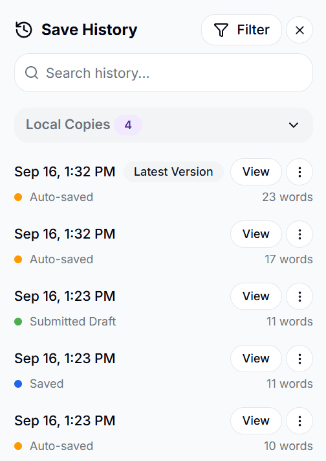View the Latest Version 23 words entry
Screen dimensions: 326x461
pyautogui.click(x=256, y=172)
